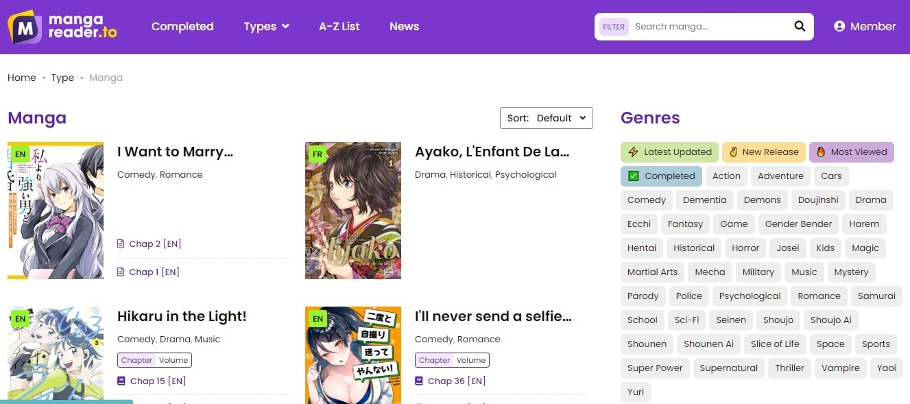This screenshot has width=910, height=404.
Task: Open the A-Z List page
Action: point(339,27)
